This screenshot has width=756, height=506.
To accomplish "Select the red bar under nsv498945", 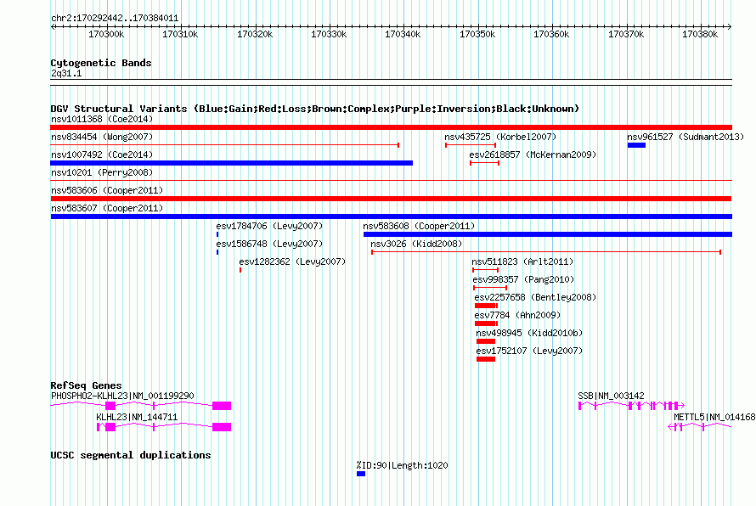I will tap(486, 341).
